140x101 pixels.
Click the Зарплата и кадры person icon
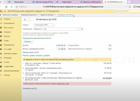coord(1,53)
